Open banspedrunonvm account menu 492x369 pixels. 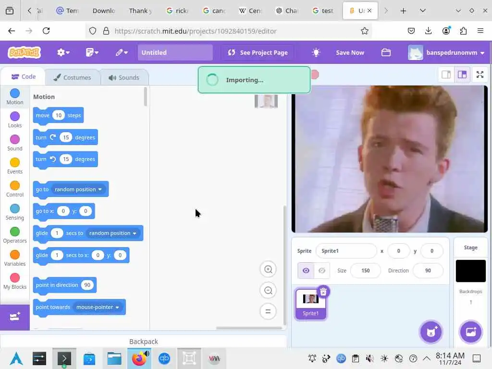[446, 52]
